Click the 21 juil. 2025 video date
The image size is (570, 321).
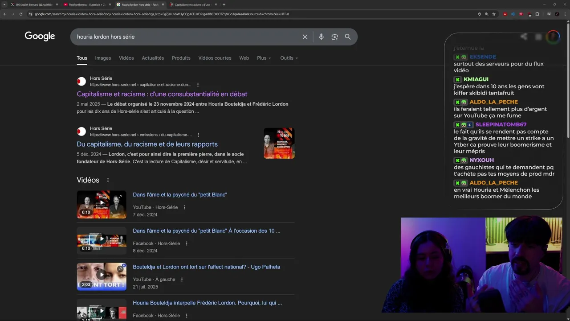coord(146,287)
